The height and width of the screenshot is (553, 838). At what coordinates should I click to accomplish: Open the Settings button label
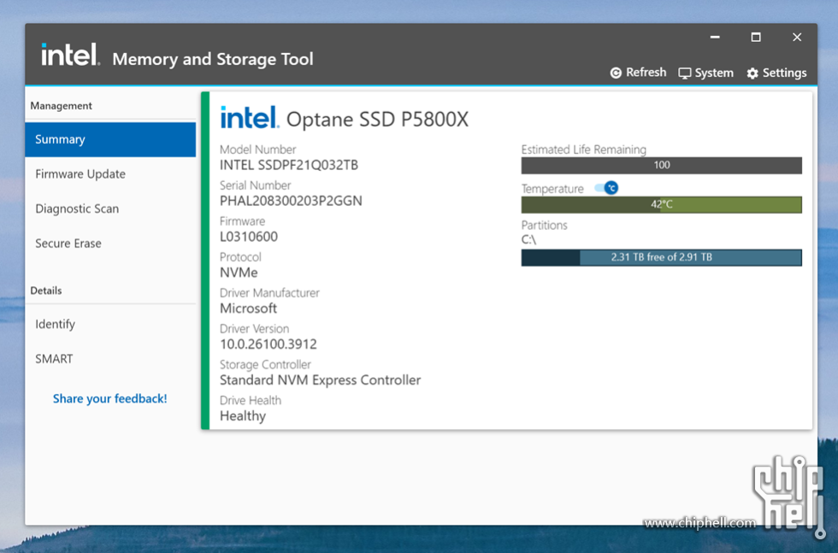(785, 73)
